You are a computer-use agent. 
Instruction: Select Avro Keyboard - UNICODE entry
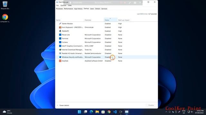(x=72, y=27)
